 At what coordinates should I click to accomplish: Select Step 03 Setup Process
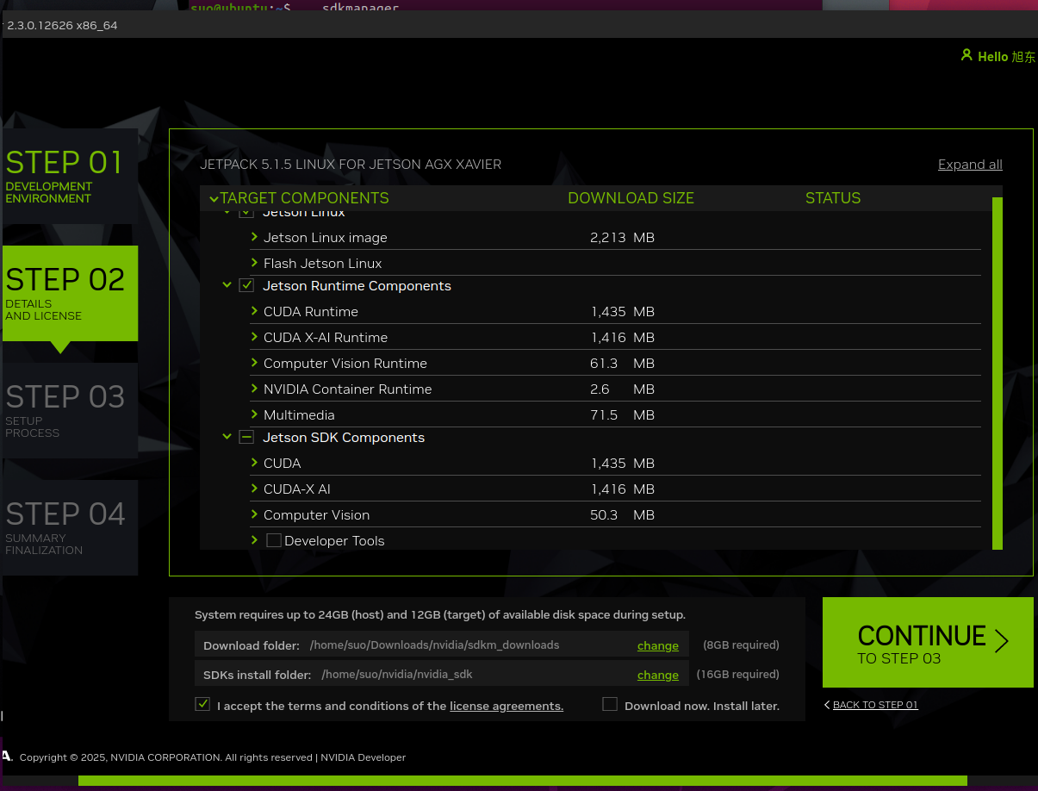click(x=69, y=411)
